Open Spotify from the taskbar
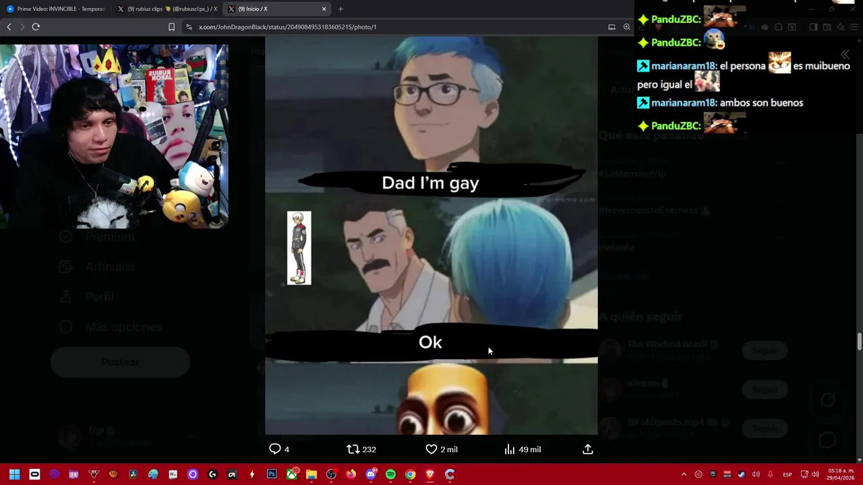863x485 pixels. point(390,474)
